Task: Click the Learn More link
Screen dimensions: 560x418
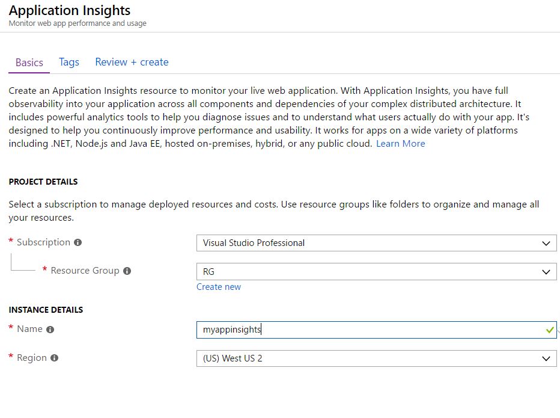Action: (400, 143)
